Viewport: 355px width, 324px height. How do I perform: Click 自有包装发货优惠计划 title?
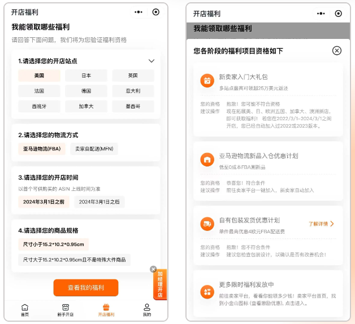(x=249, y=220)
